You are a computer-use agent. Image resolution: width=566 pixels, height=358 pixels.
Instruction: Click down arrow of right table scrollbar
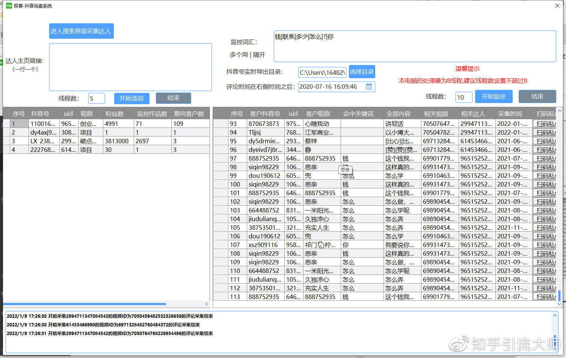pos(559,304)
